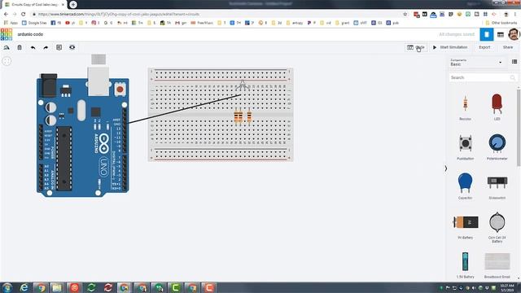Open a new browser tab
This screenshot has height=293, width=521.
[x=73, y=4]
